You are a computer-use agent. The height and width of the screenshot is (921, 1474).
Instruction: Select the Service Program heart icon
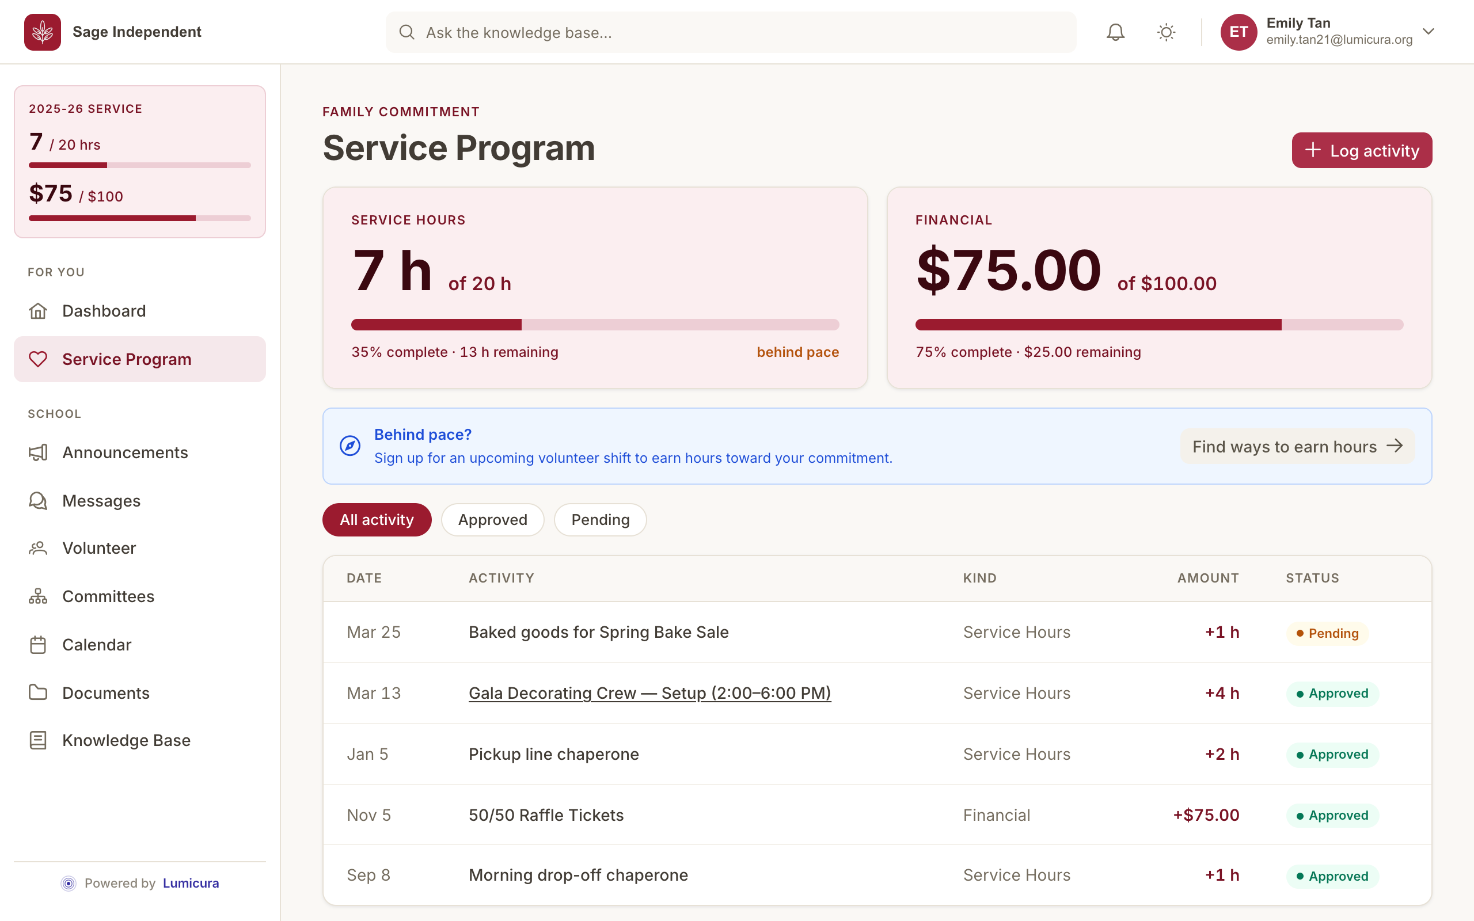point(38,359)
